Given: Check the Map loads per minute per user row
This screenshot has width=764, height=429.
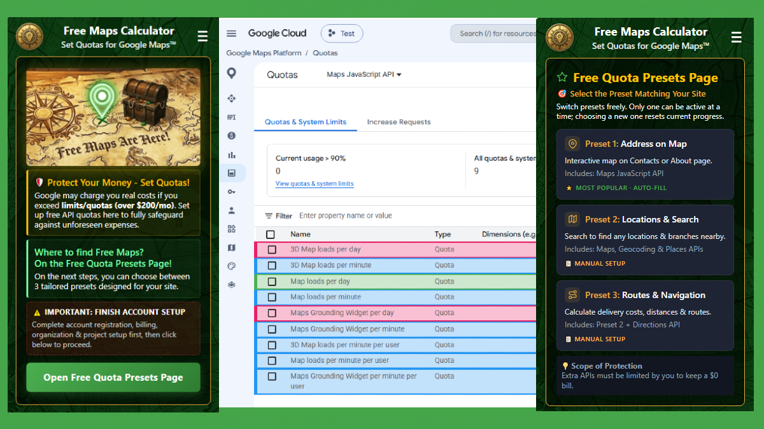Looking at the screenshot, I should (272, 360).
